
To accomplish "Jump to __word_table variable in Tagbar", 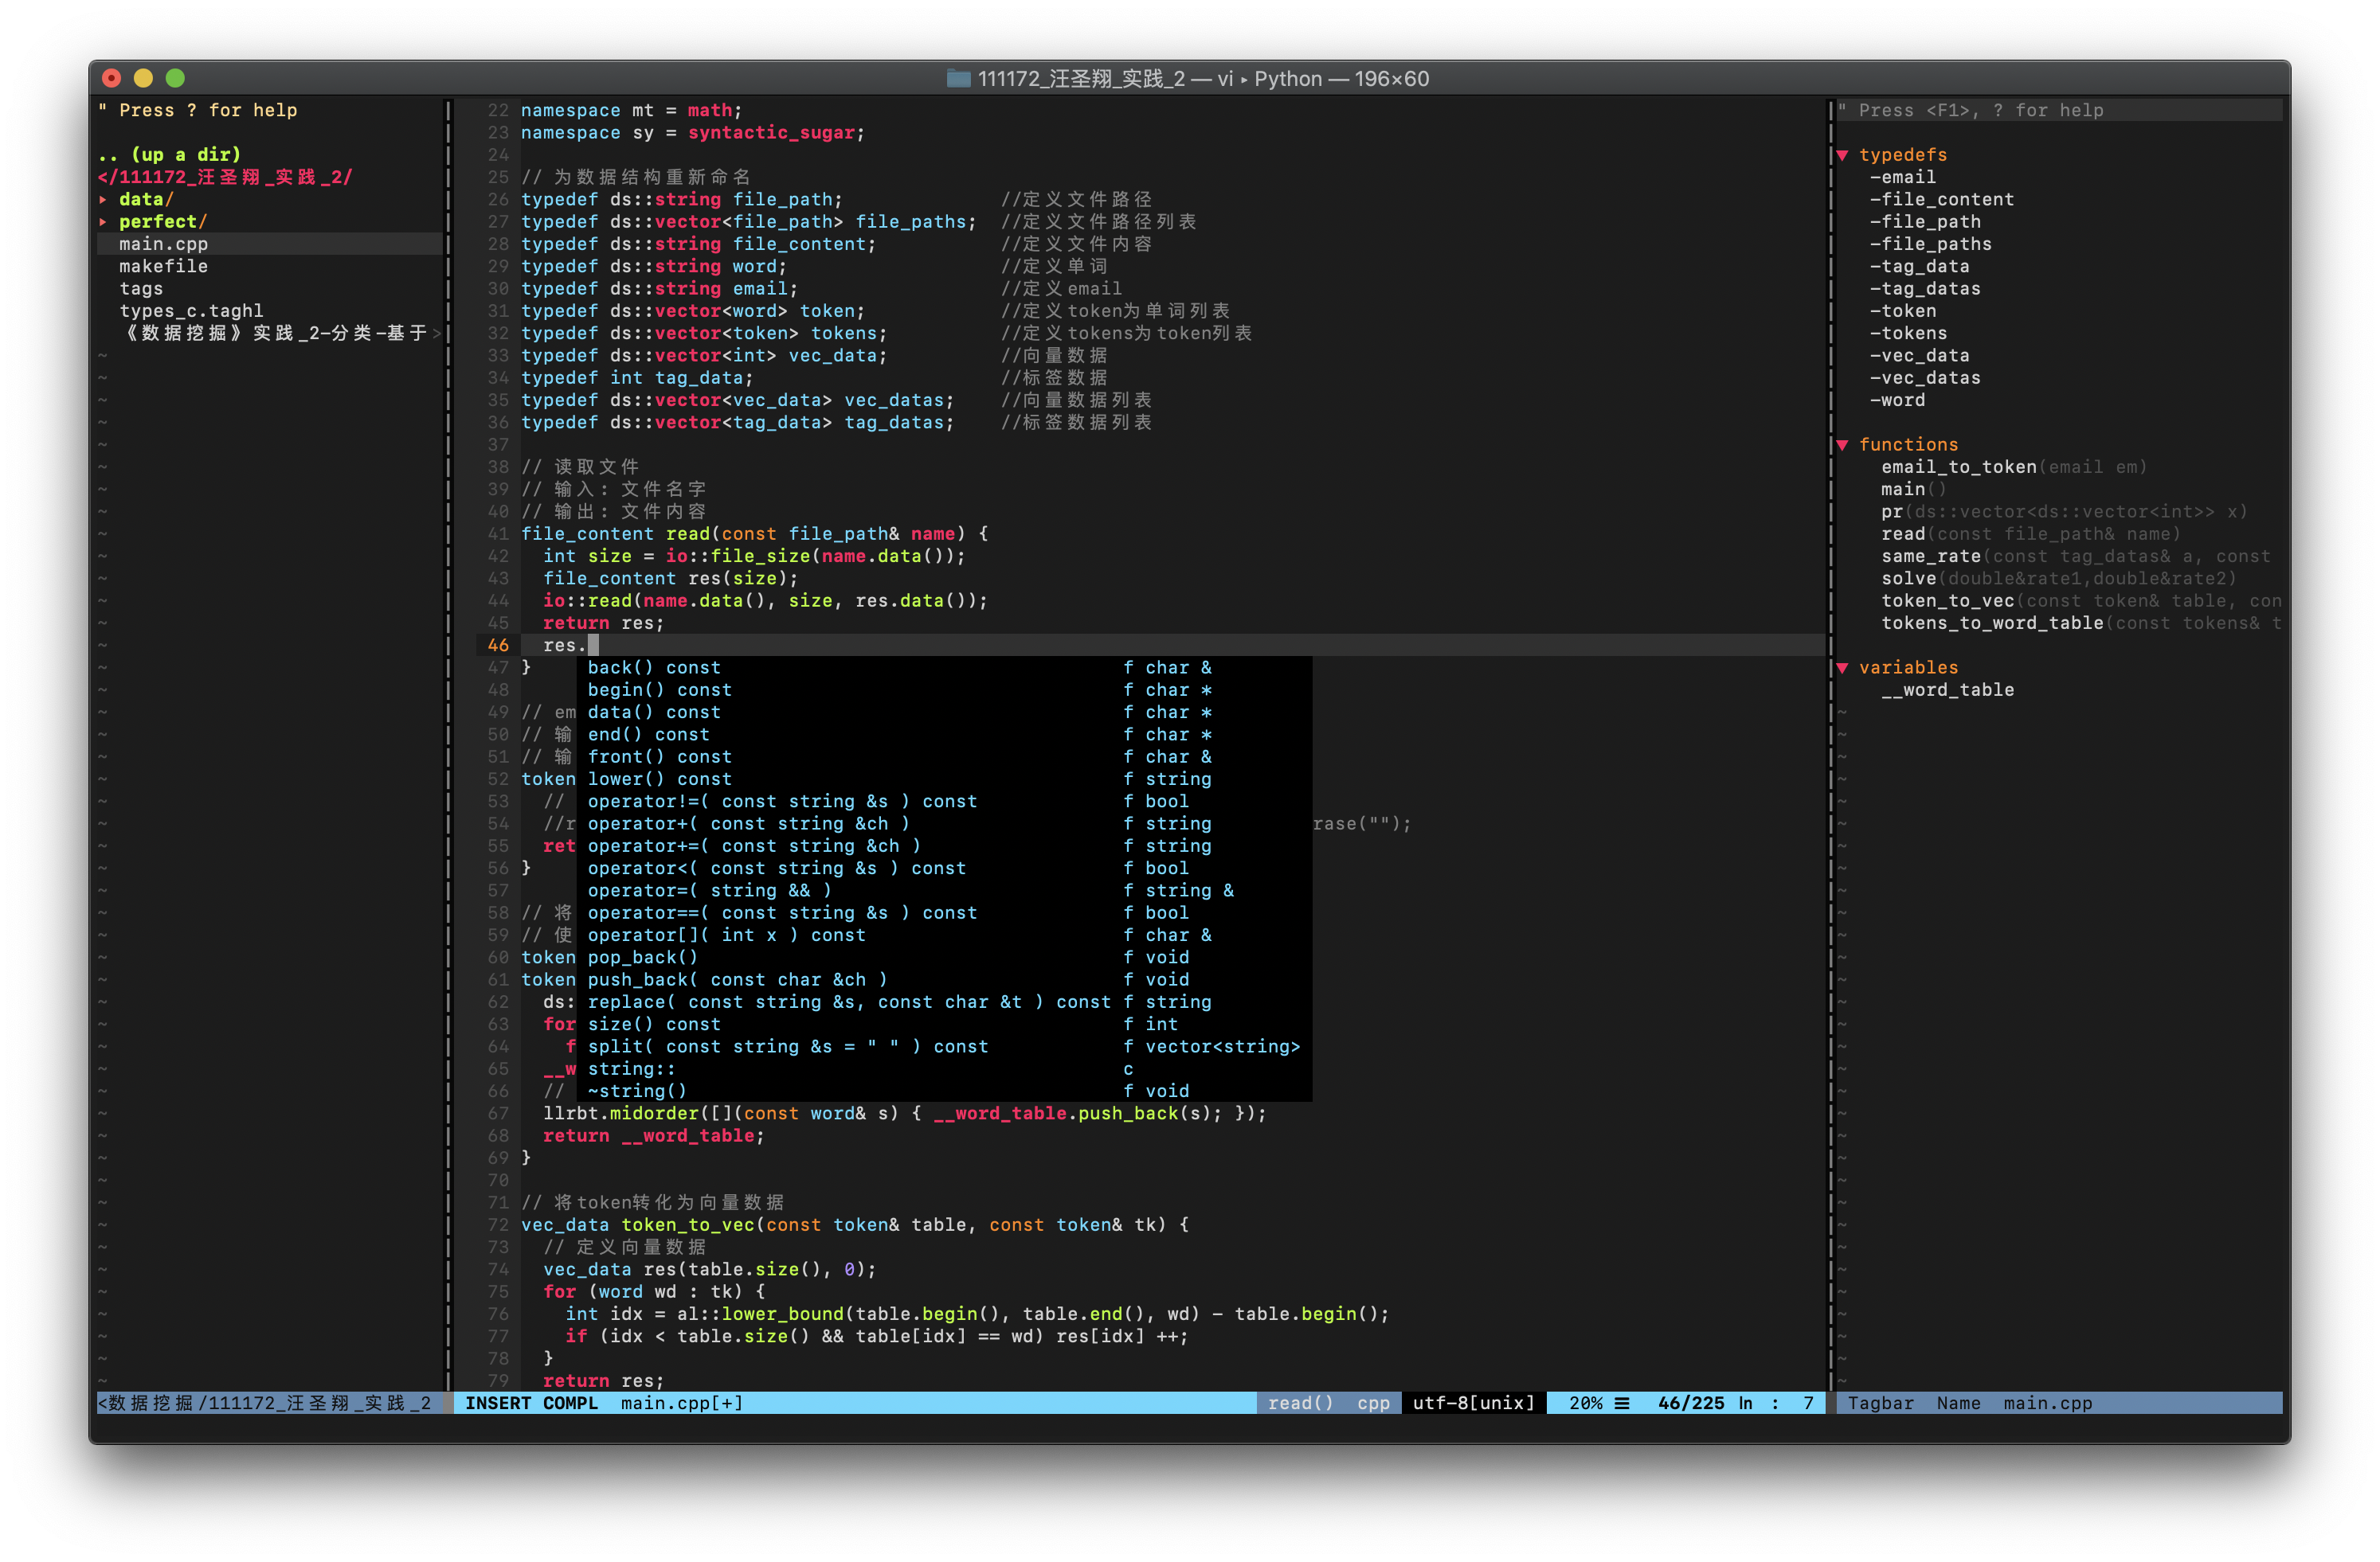I will coord(1947,689).
